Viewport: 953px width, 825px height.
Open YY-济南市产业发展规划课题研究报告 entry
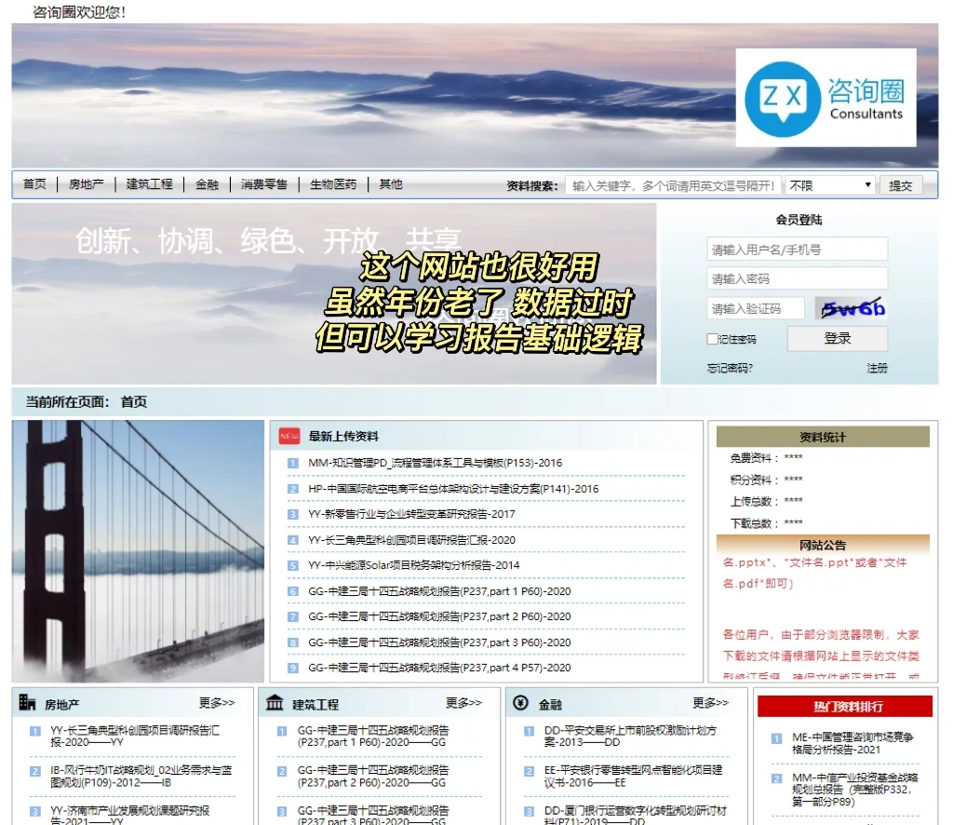coord(129,816)
